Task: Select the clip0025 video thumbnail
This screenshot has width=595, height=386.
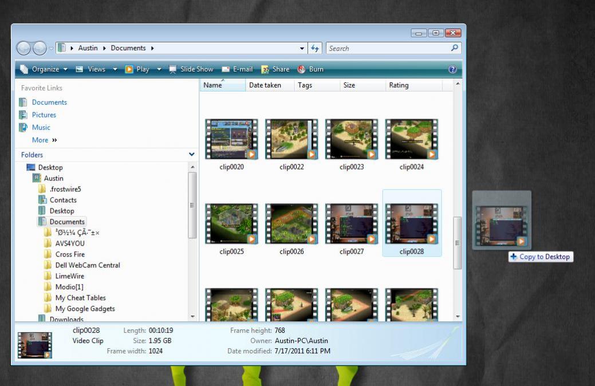Action: 231,224
